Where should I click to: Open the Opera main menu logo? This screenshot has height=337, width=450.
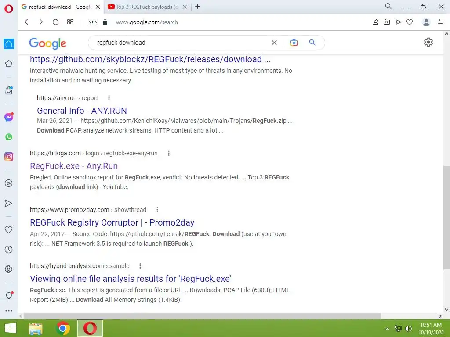point(9,9)
